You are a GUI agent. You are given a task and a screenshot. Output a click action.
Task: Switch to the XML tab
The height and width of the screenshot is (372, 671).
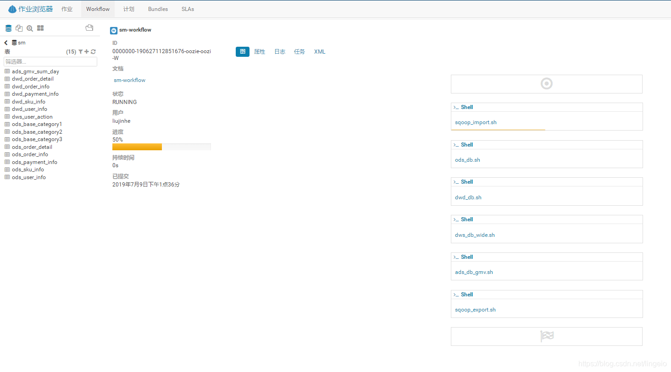pos(320,52)
